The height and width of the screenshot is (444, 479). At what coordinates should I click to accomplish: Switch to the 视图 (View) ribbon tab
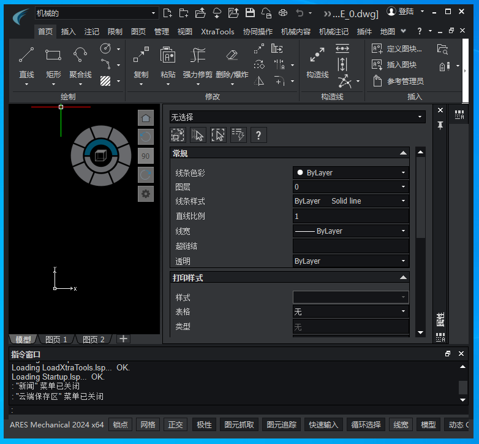[184, 31]
